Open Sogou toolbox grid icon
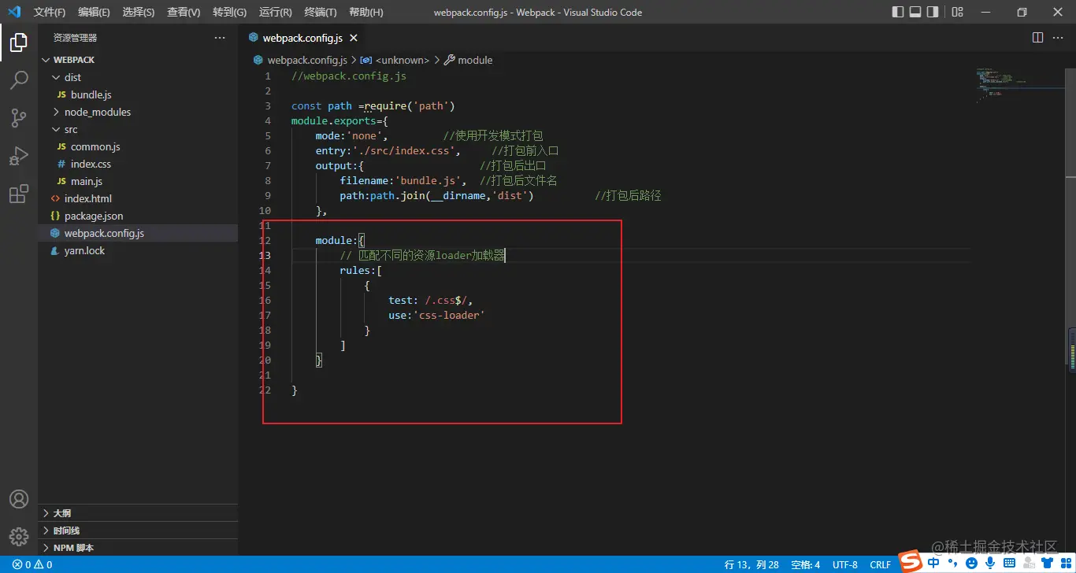 click(1065, 563)
